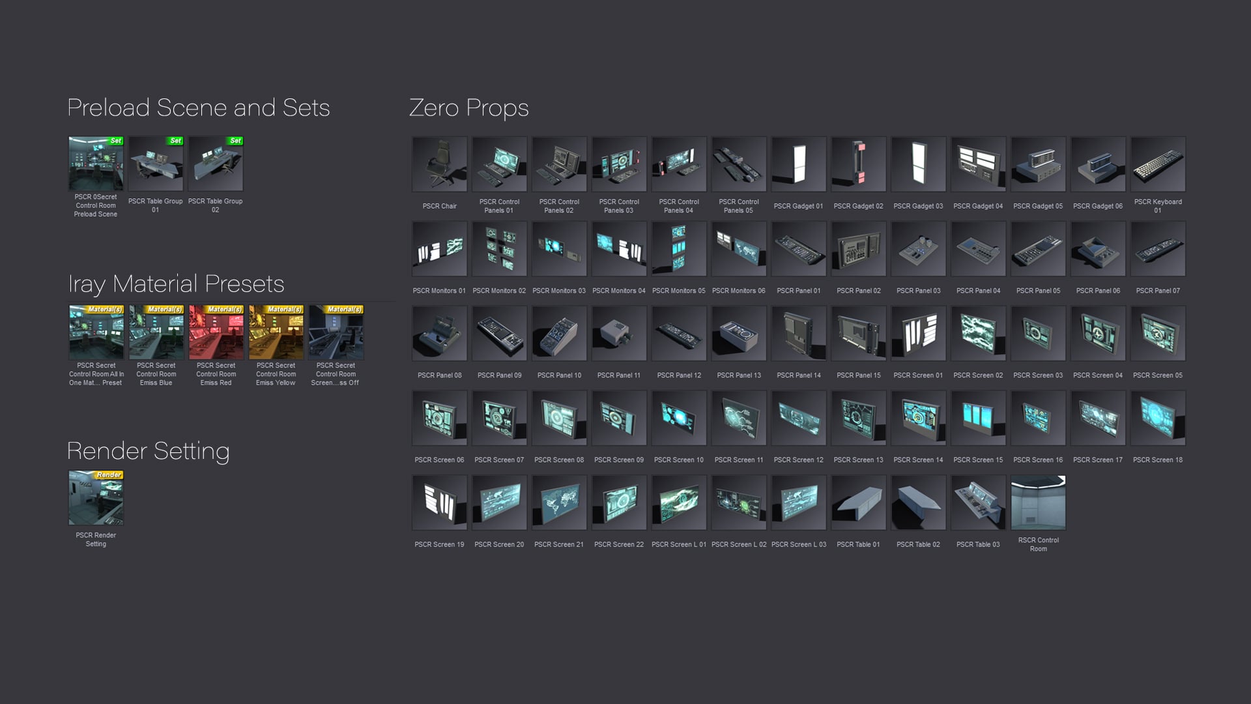Open the RSCR Control Room prop
1251x704 pixels.
coord(1038,503)
